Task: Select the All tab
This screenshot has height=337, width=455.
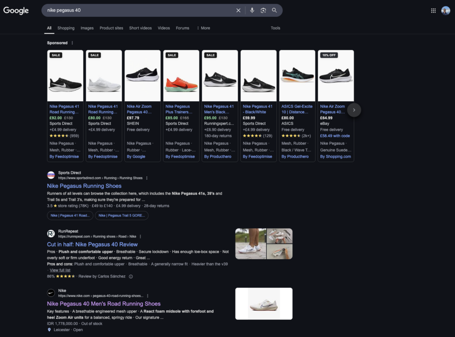Action: [49, 28]
